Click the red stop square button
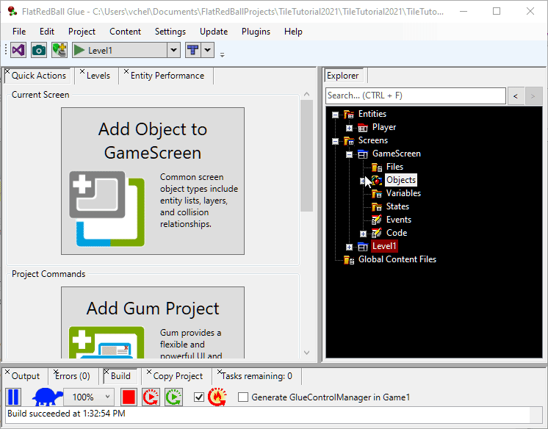The height and width of the screenshot is (429, 548). (x=129, y=397)
